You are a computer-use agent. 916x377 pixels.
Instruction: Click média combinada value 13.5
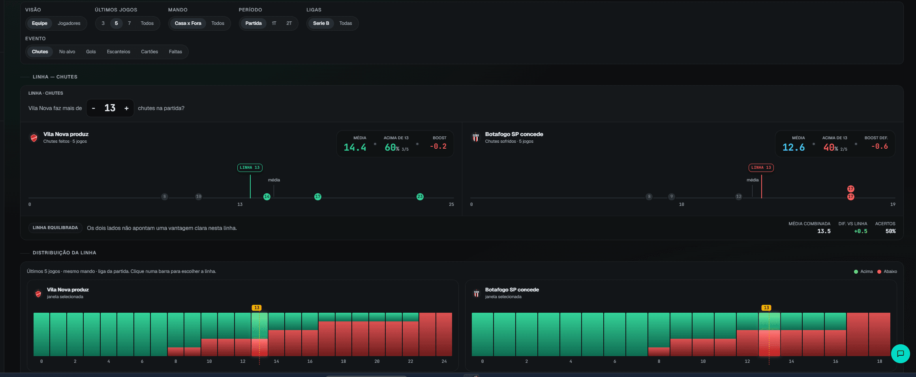tap(824, 231)
